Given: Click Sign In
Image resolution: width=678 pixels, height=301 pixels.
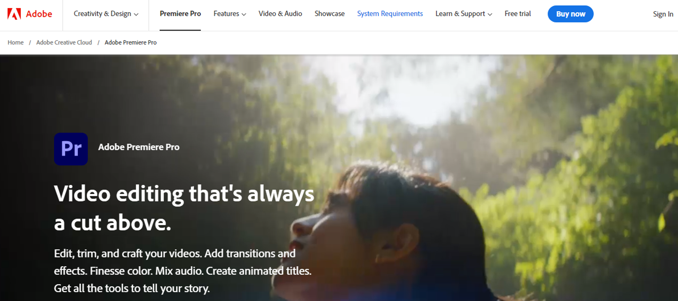Looking at the screenshot, I should point(663,14).
